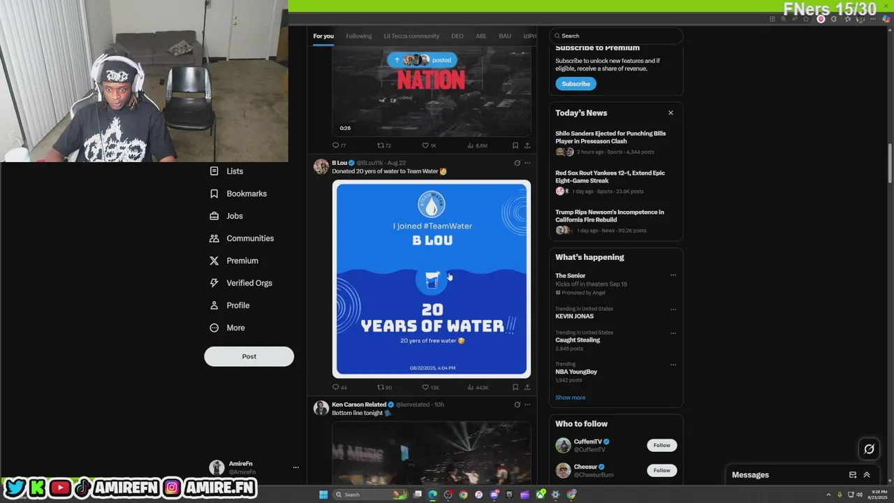Close the Today's News panel
Viewport: 894px width, 503px height.
point(670,112)
